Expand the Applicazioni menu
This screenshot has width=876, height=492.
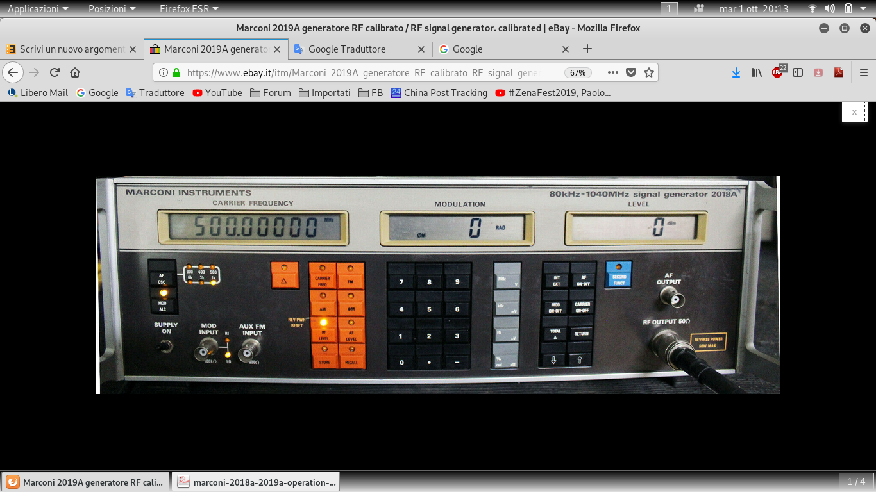point(38,8)
